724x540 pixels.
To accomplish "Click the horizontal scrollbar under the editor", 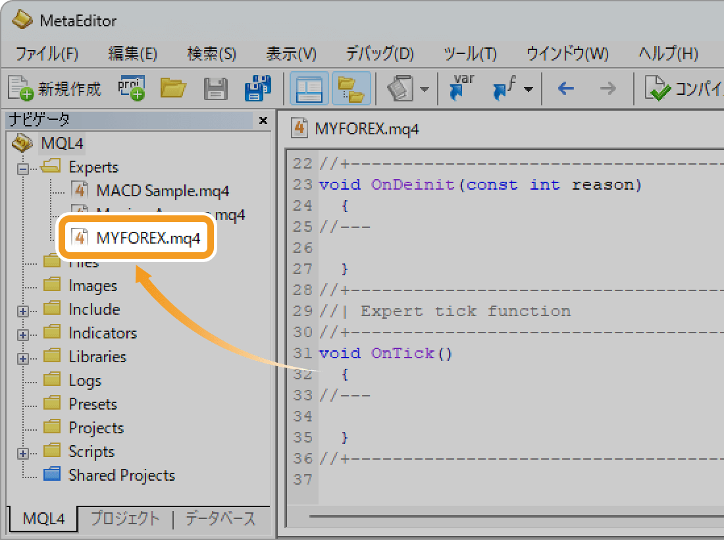I will 516,516.
